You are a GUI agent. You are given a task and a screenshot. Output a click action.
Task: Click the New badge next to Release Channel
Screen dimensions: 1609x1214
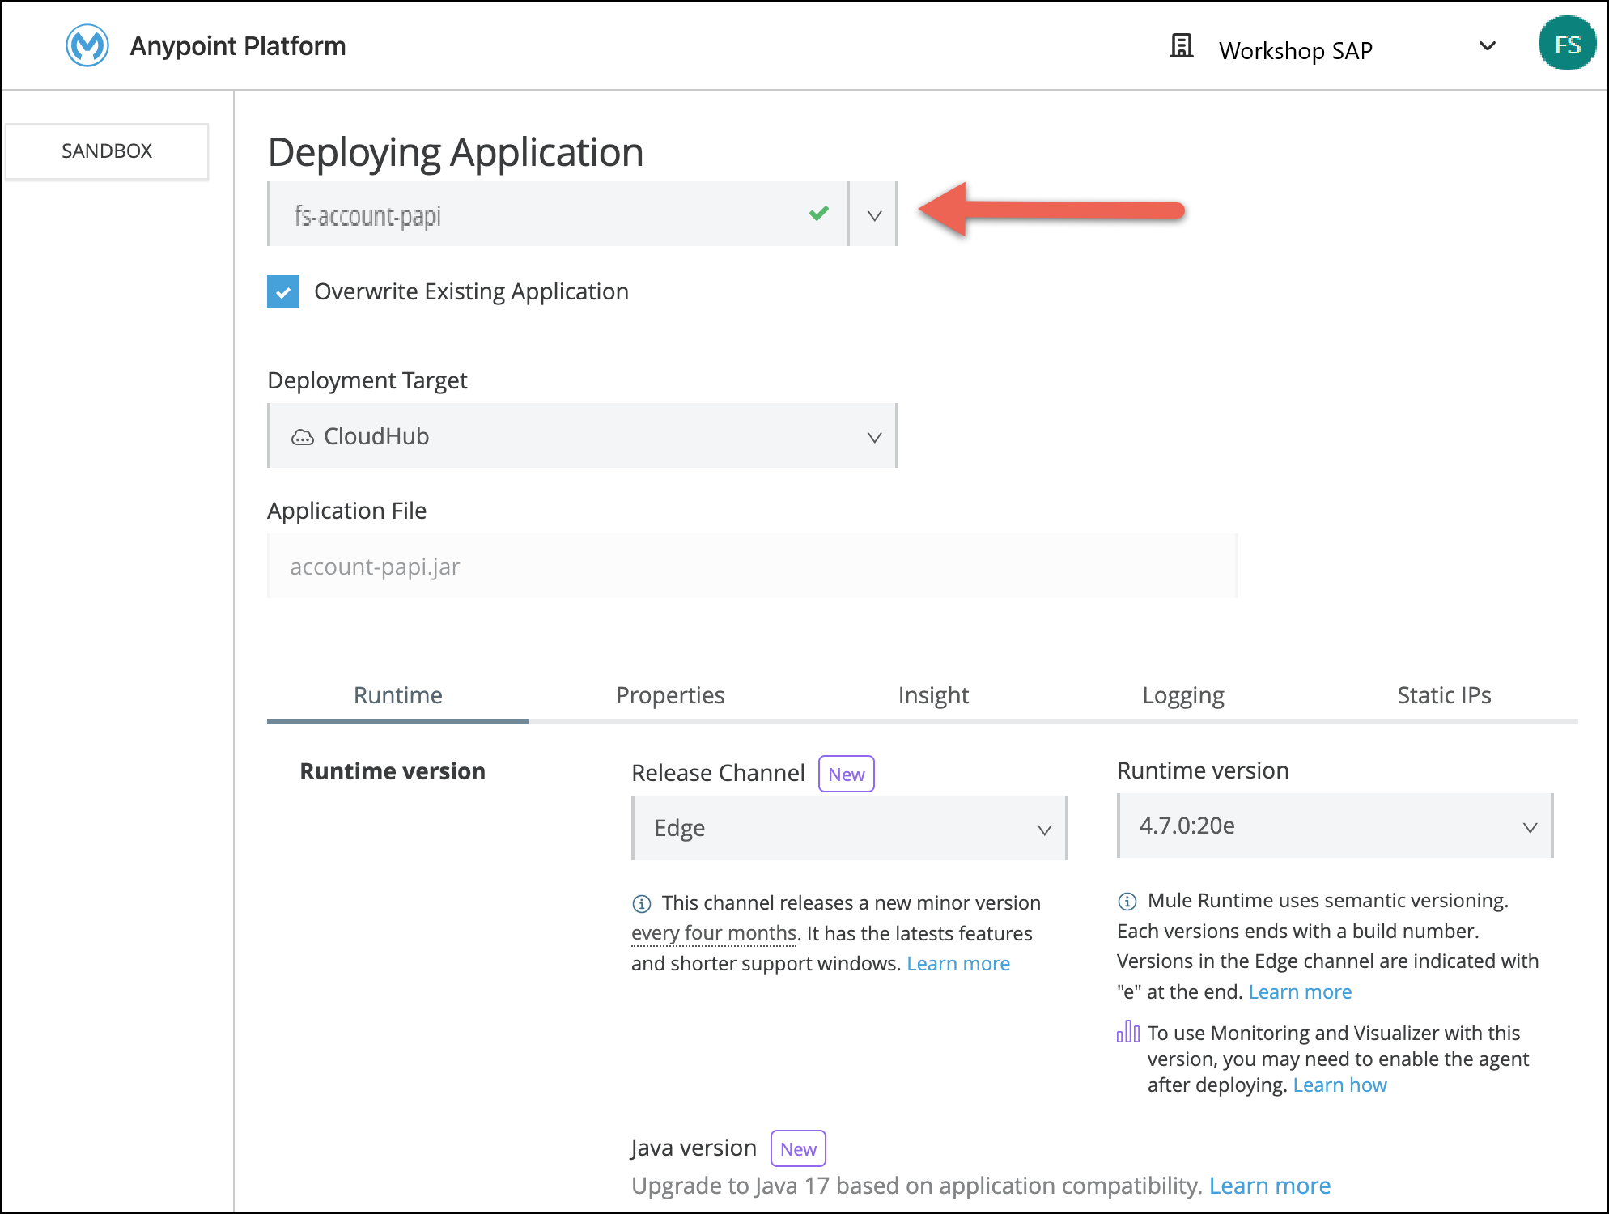847,775
